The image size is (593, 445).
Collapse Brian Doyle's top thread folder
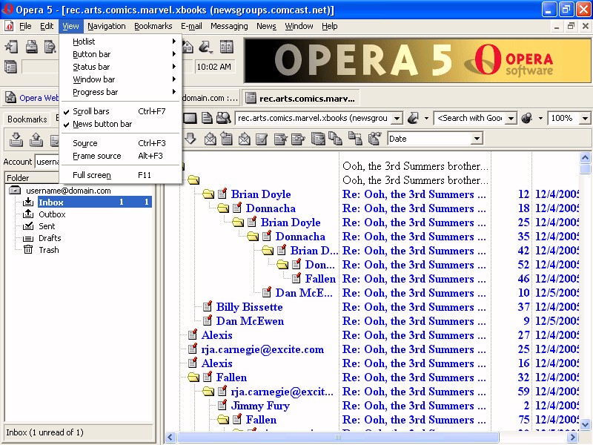pyautogui.click(x=208, y=194)
